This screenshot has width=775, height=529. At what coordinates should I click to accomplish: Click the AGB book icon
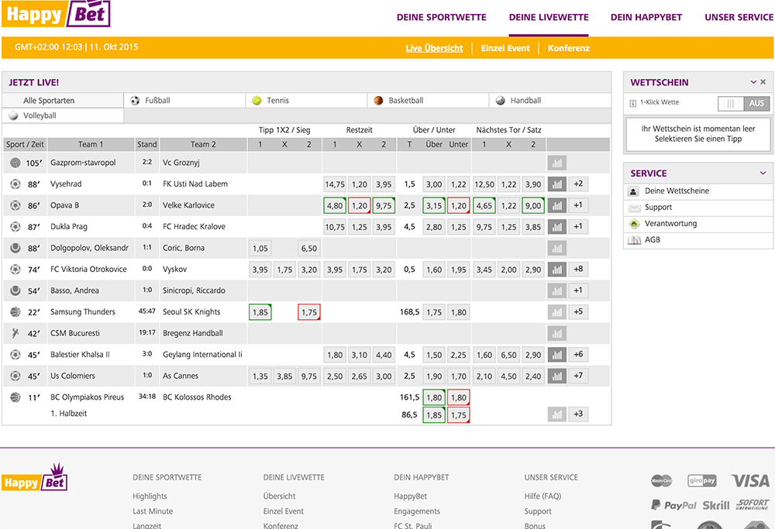click(634, 240)
